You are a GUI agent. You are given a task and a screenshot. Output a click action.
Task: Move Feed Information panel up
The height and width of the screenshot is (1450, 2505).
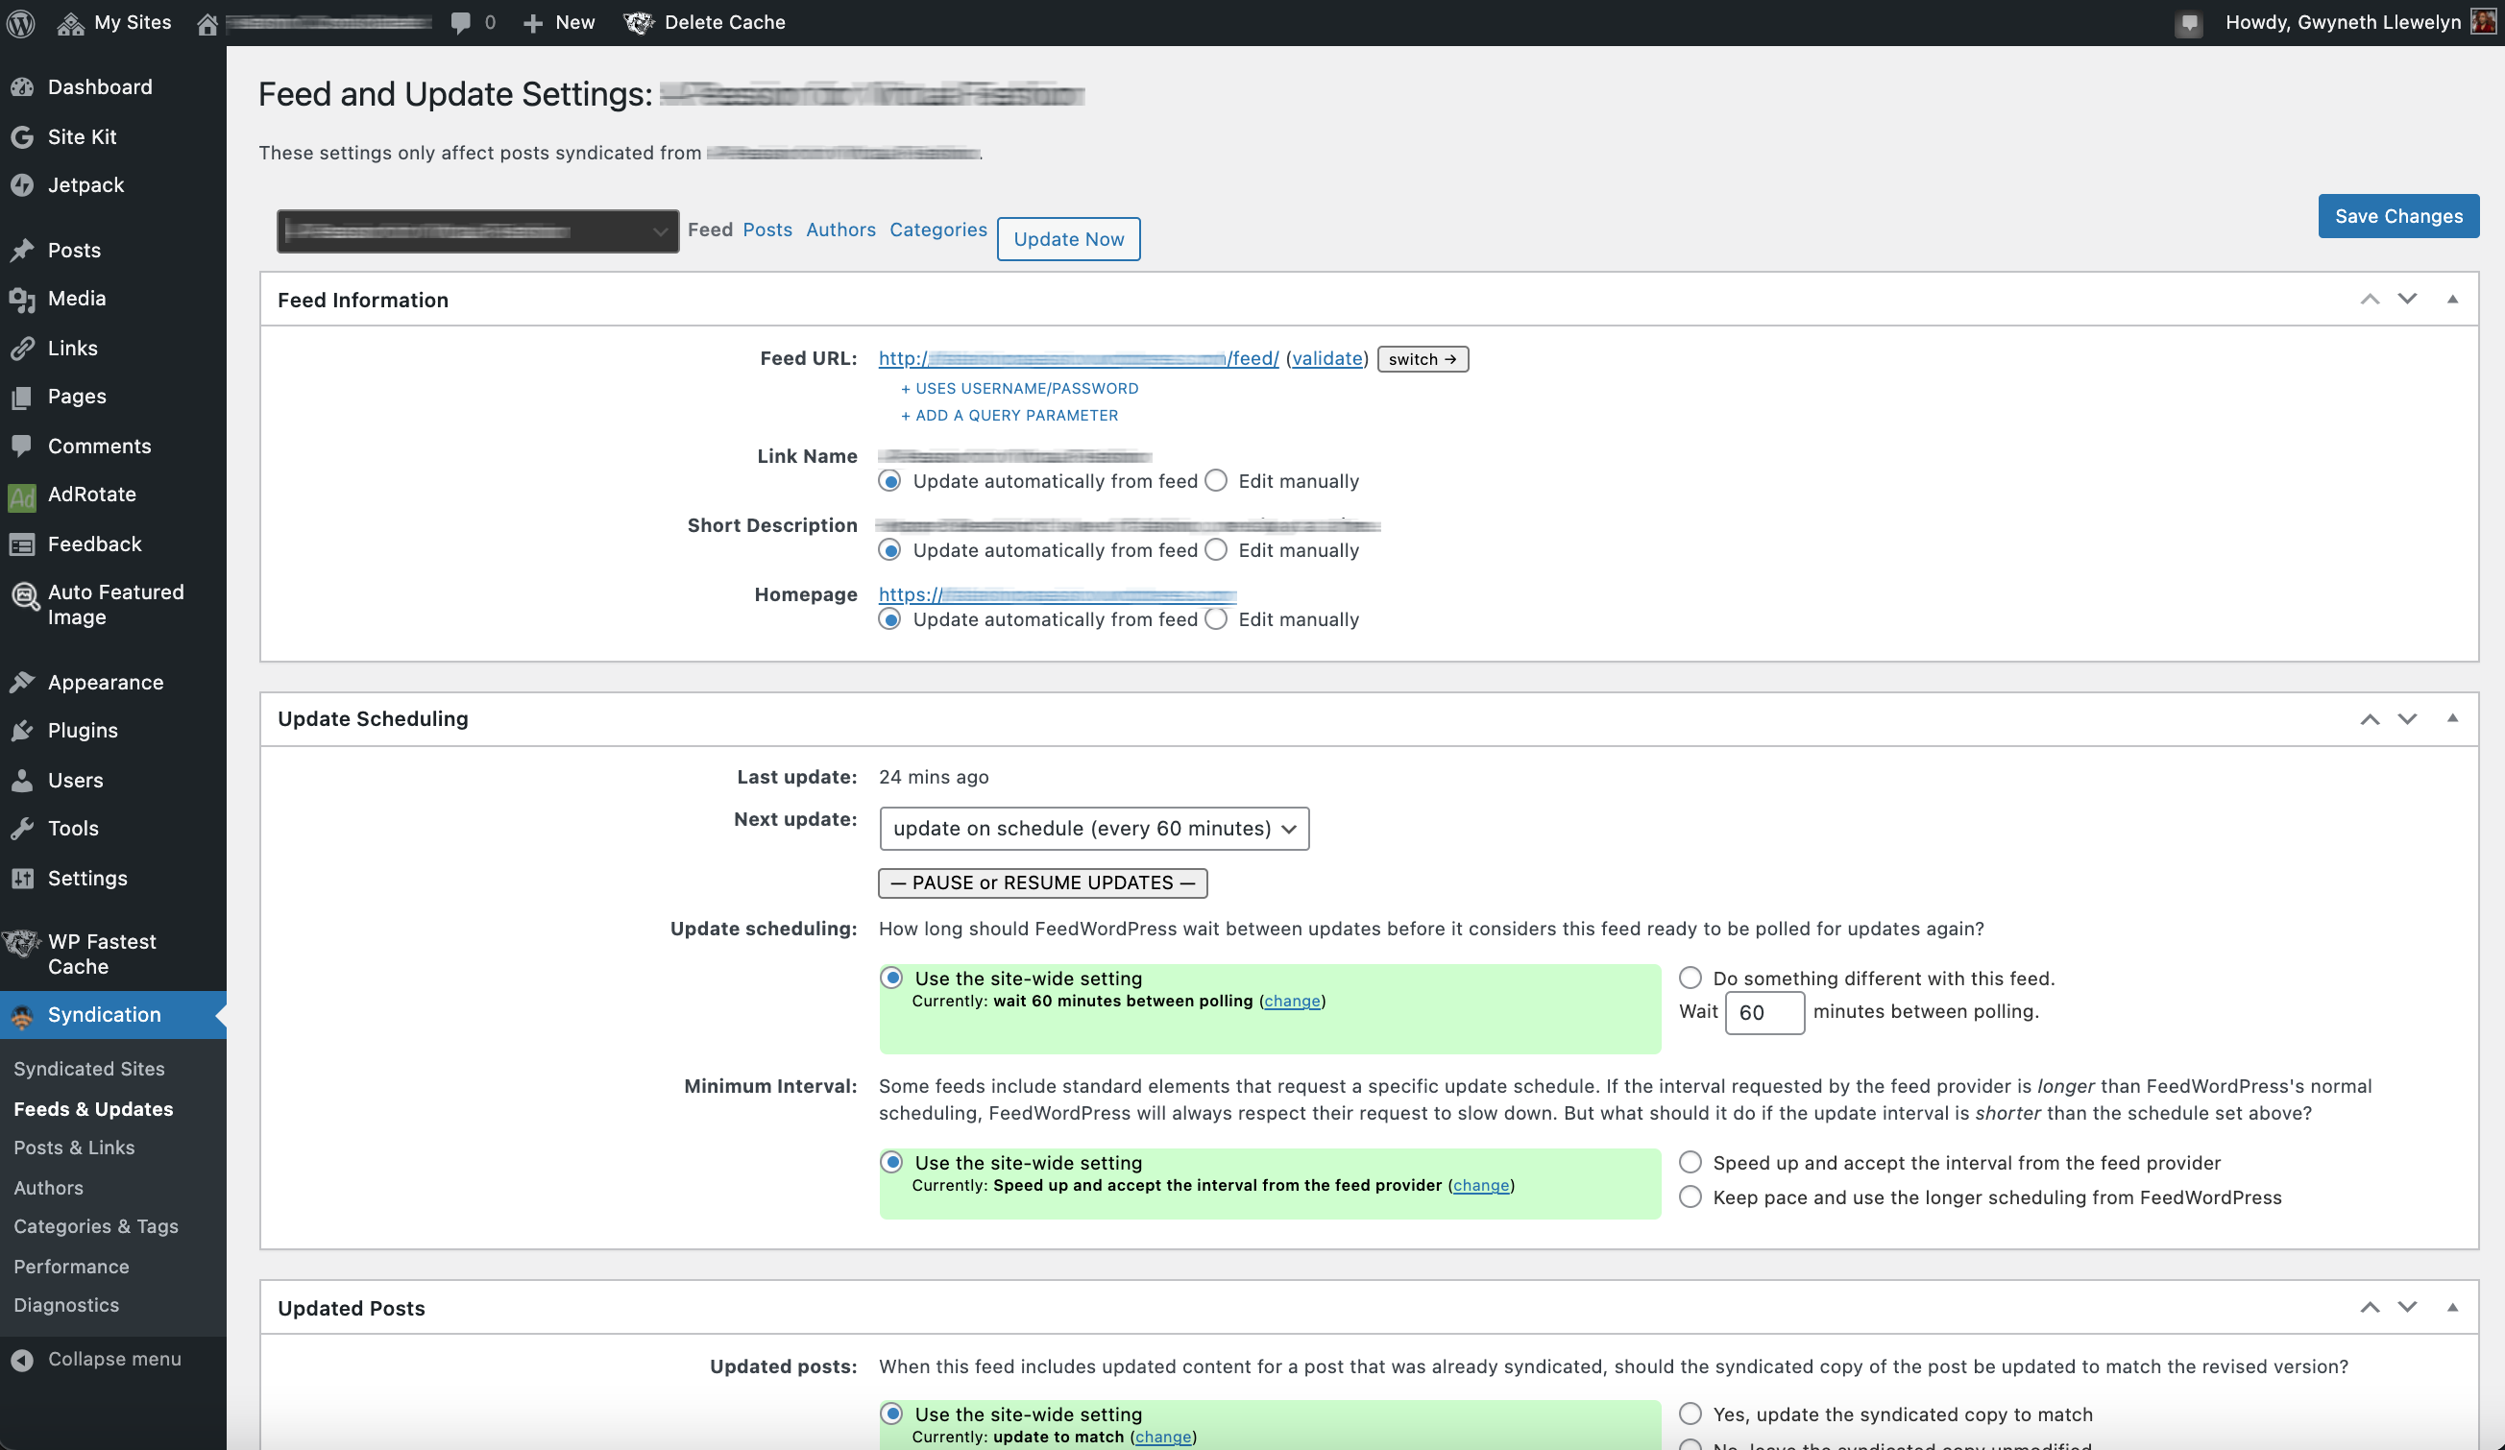click(2370, 300)
